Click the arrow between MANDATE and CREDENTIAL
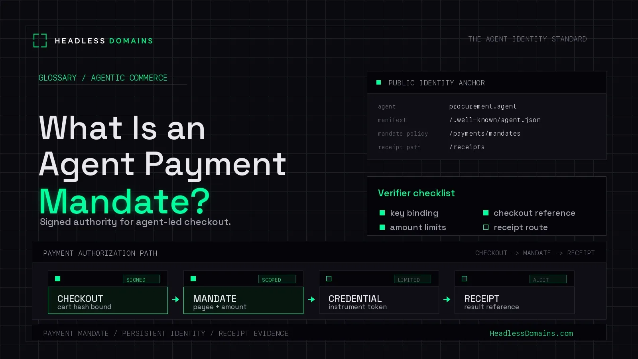638x359 pixels. coord(311,299)
